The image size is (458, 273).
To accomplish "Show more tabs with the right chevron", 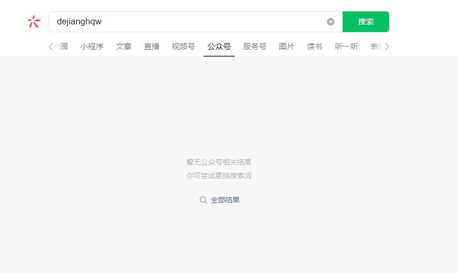I will click(387, 47).
